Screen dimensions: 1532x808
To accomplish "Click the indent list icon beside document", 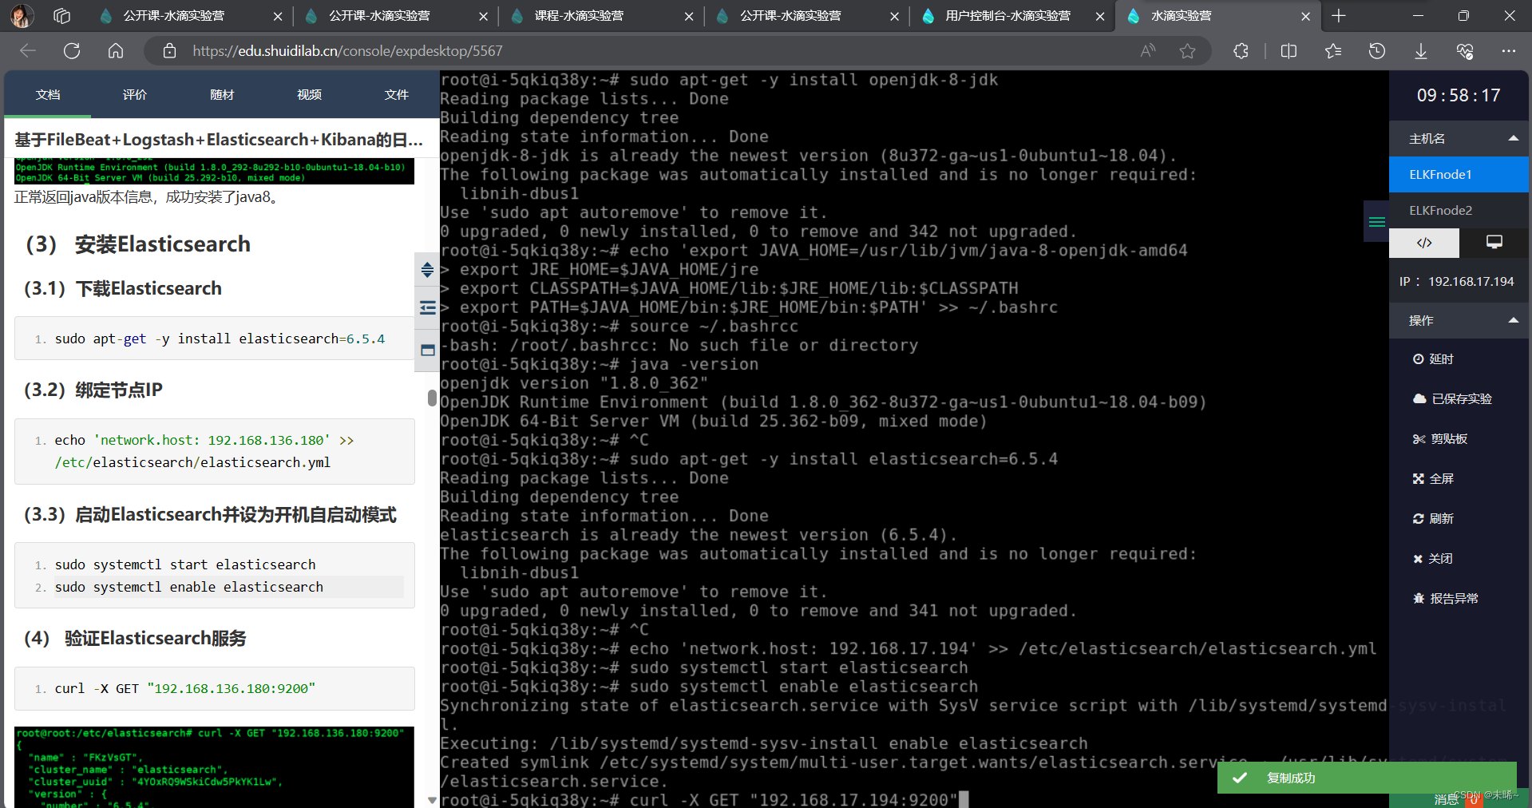I will [x=427, y=307].
